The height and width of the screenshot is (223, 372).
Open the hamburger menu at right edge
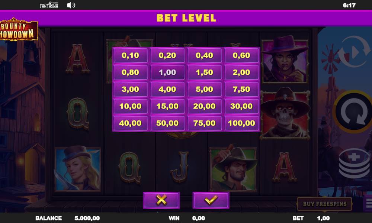click(x=368, y=203)
